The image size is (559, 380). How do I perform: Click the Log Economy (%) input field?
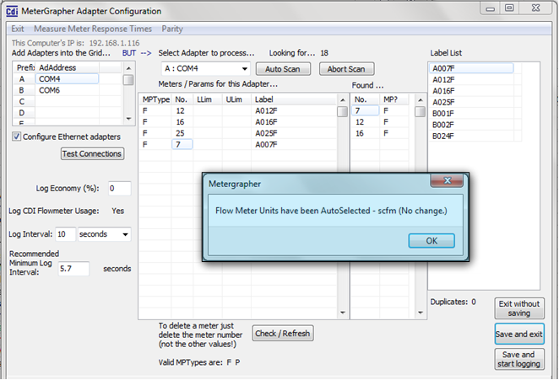(x=119, y=188)
